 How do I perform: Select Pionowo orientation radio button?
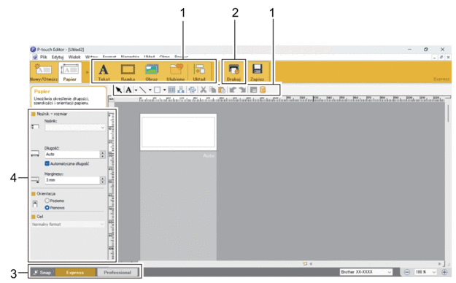47,208
